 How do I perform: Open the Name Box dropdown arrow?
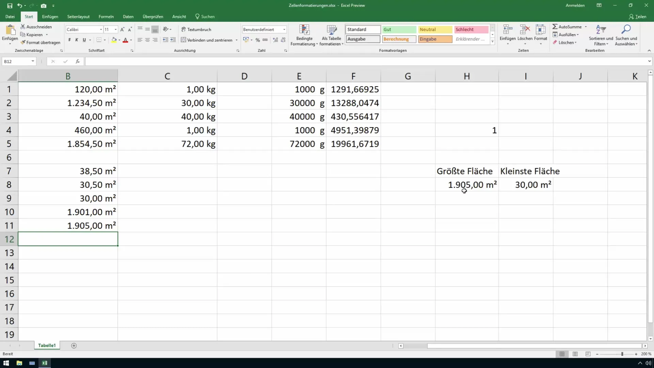(x=33, y=61)
